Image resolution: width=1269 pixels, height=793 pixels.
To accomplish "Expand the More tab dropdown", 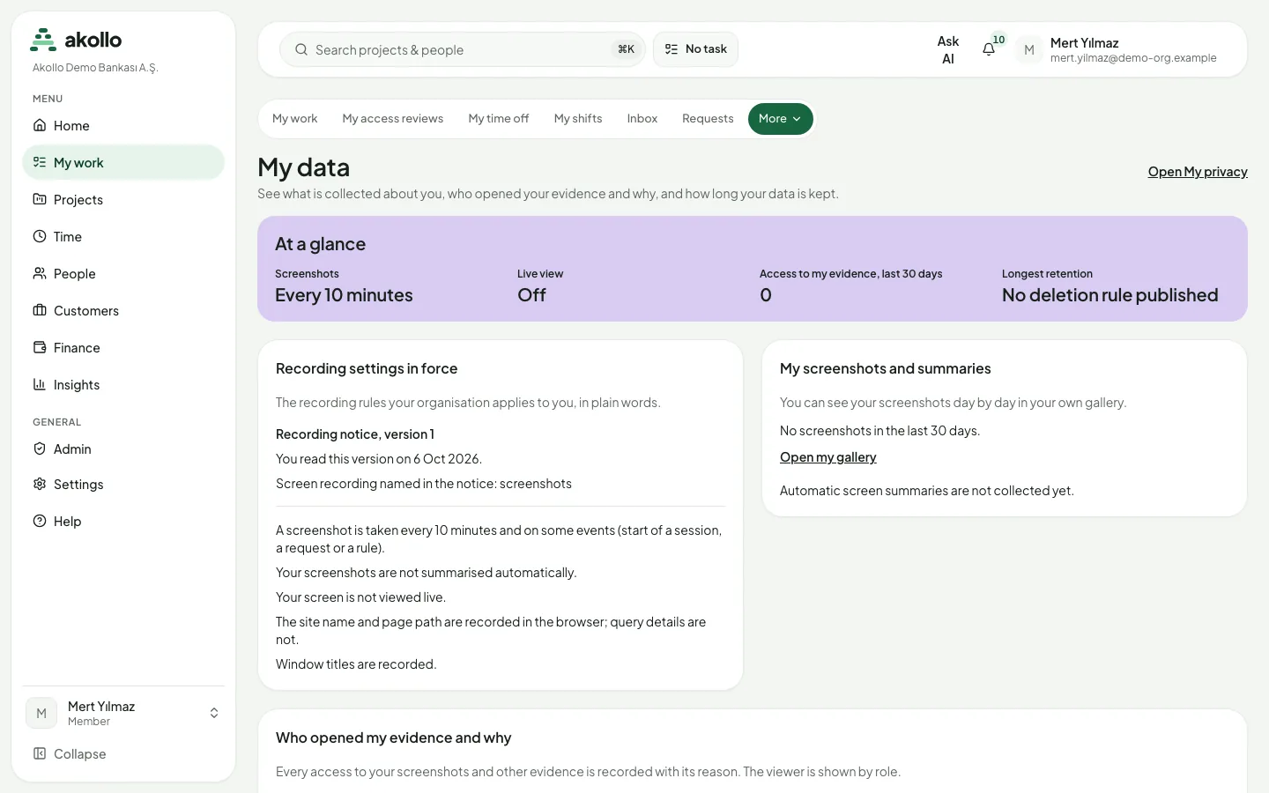I will point(781,119).
